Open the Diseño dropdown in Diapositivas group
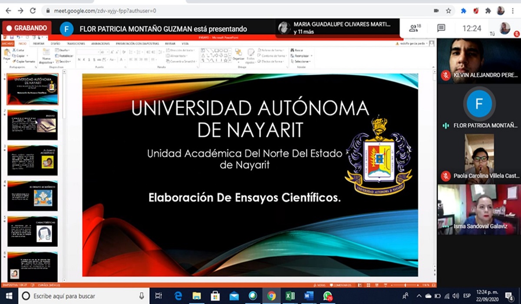521x304 pixels. (63, 50)
